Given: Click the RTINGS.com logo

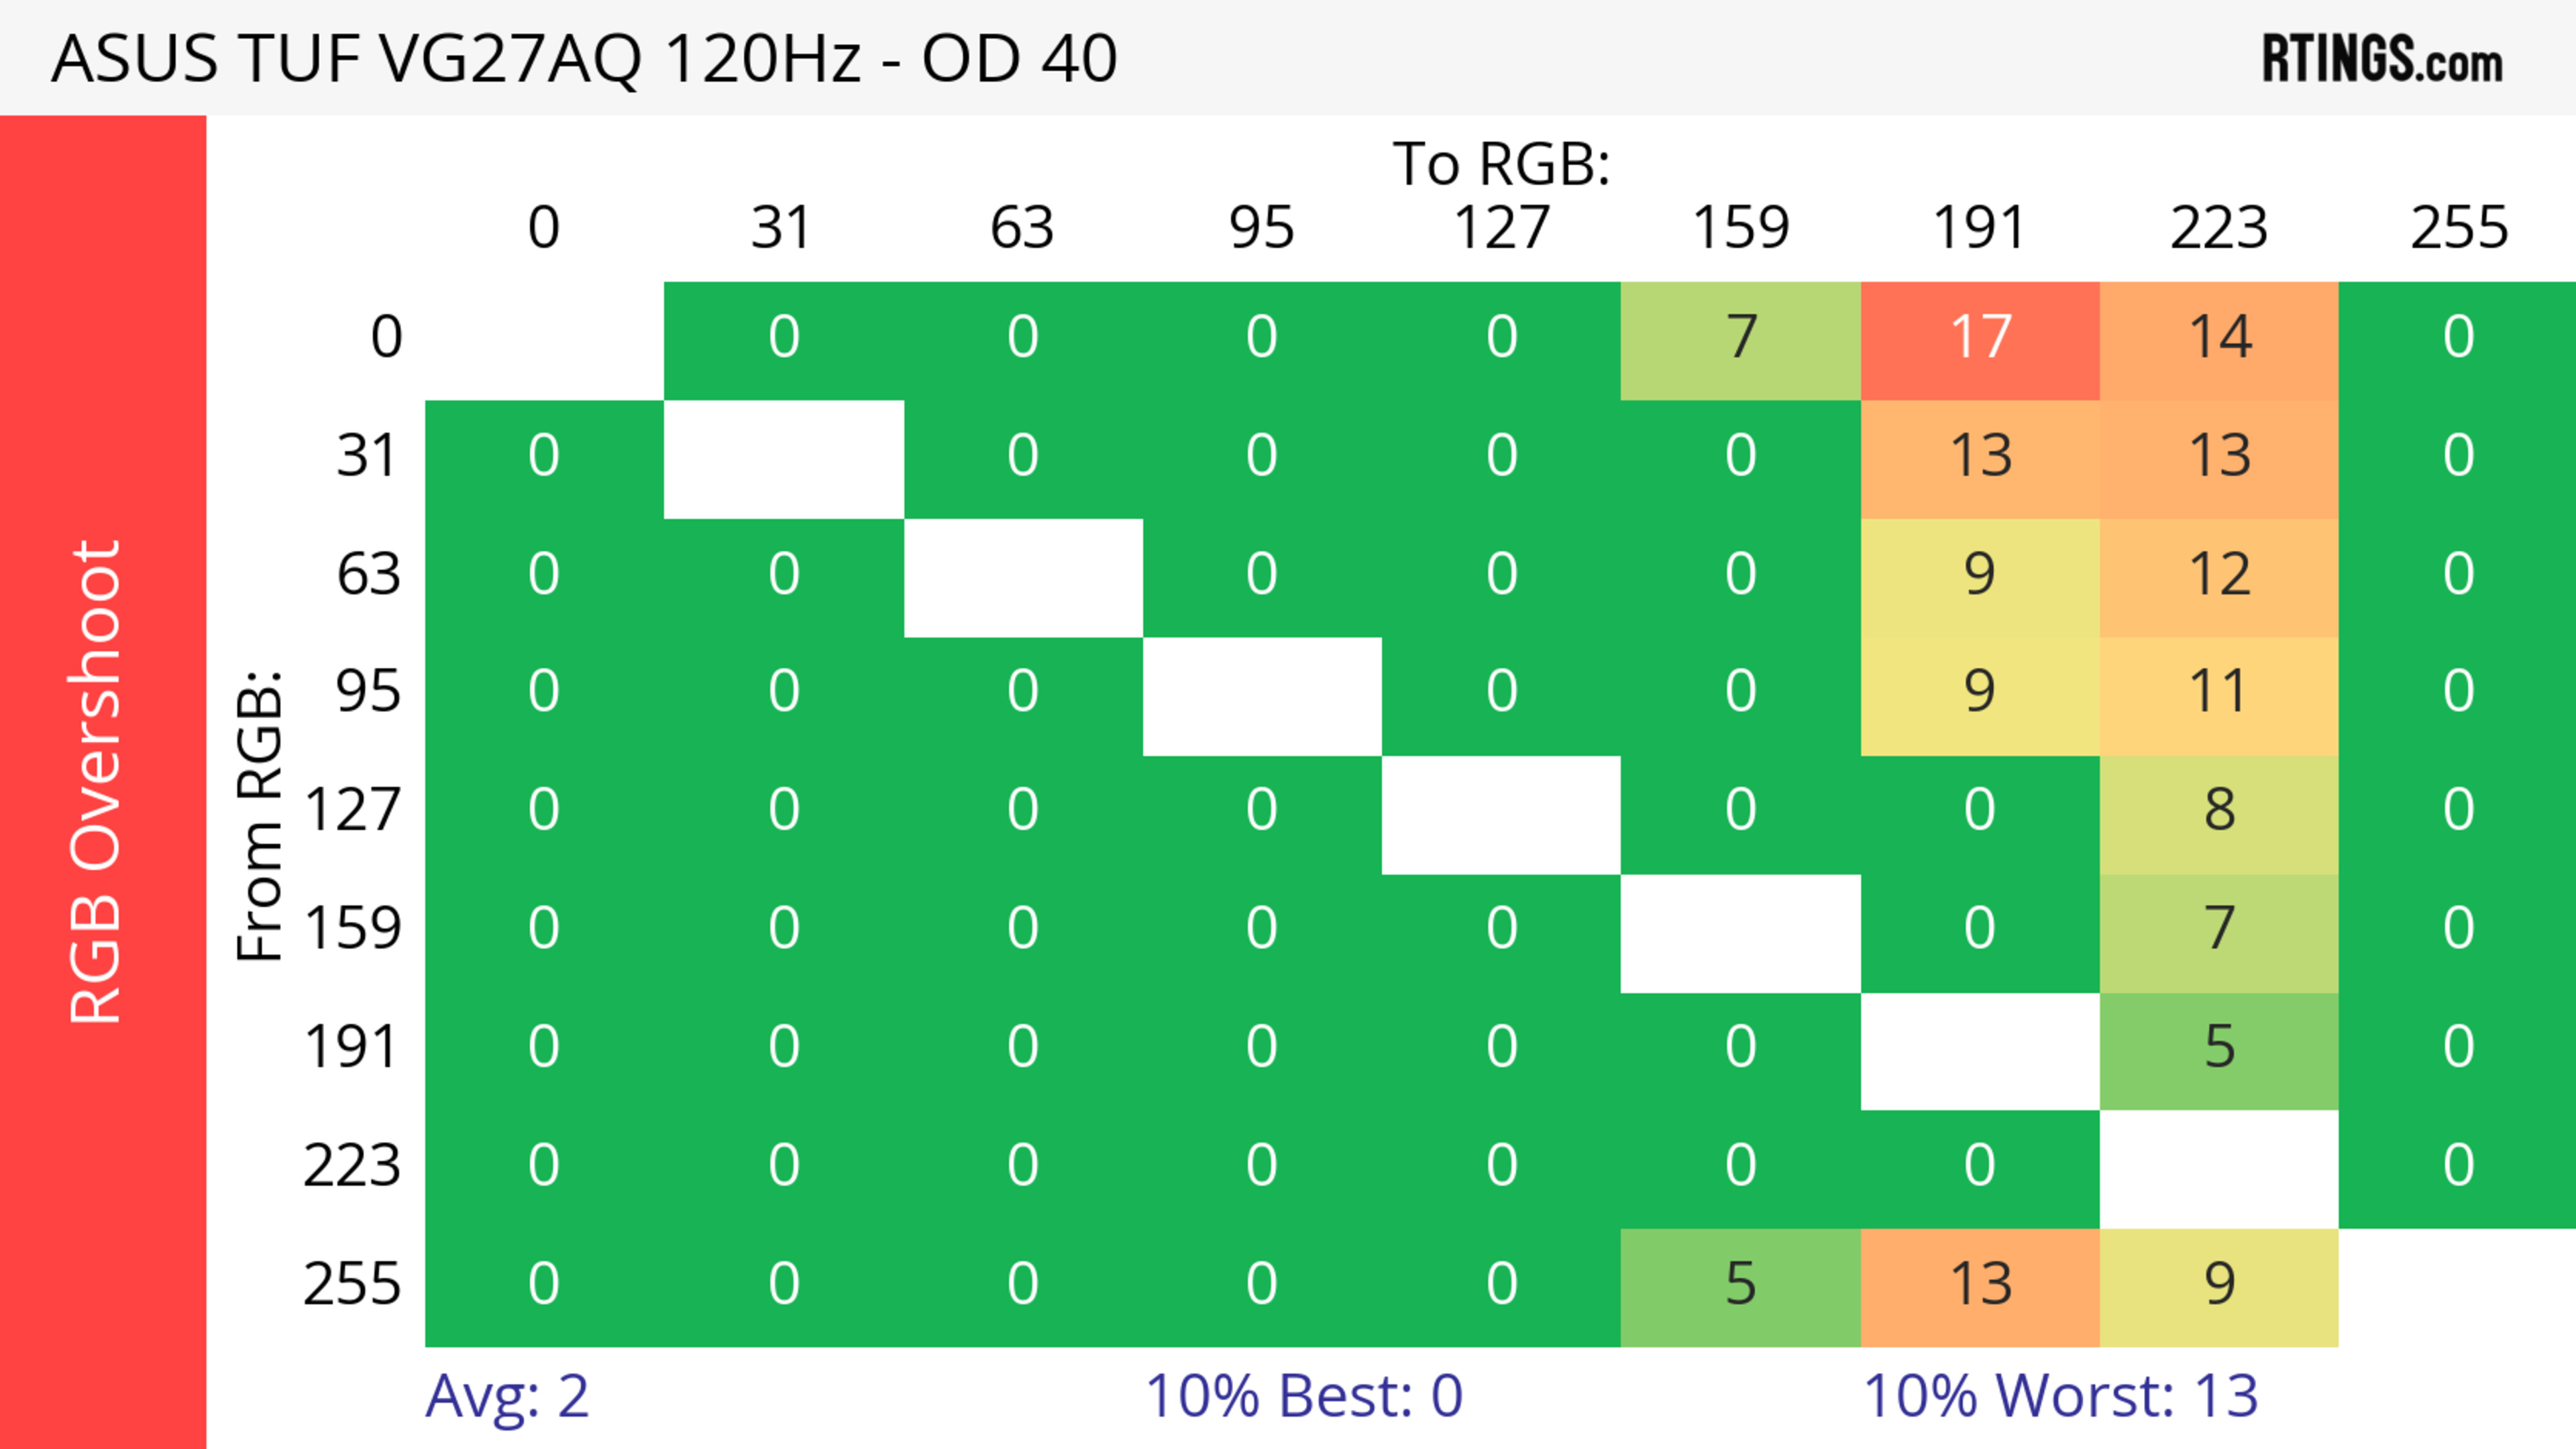Looking at the screenshot, I should coord(2381,58).
